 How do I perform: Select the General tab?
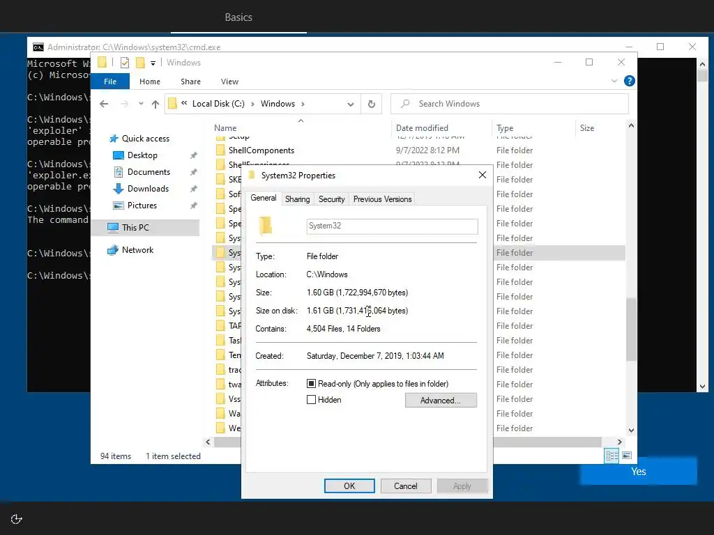click(x=263, y=198)
